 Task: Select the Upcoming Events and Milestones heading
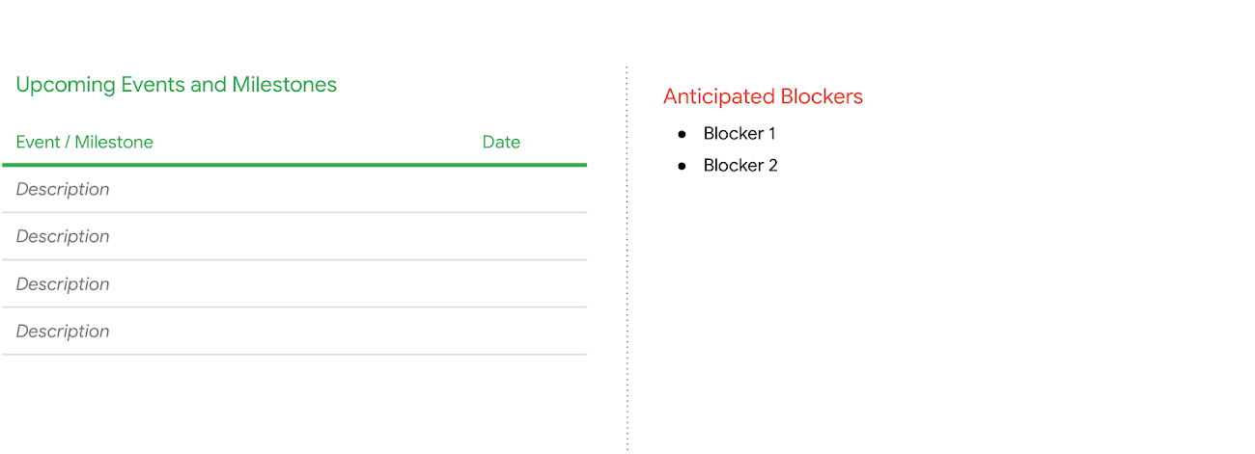[177, 85]
